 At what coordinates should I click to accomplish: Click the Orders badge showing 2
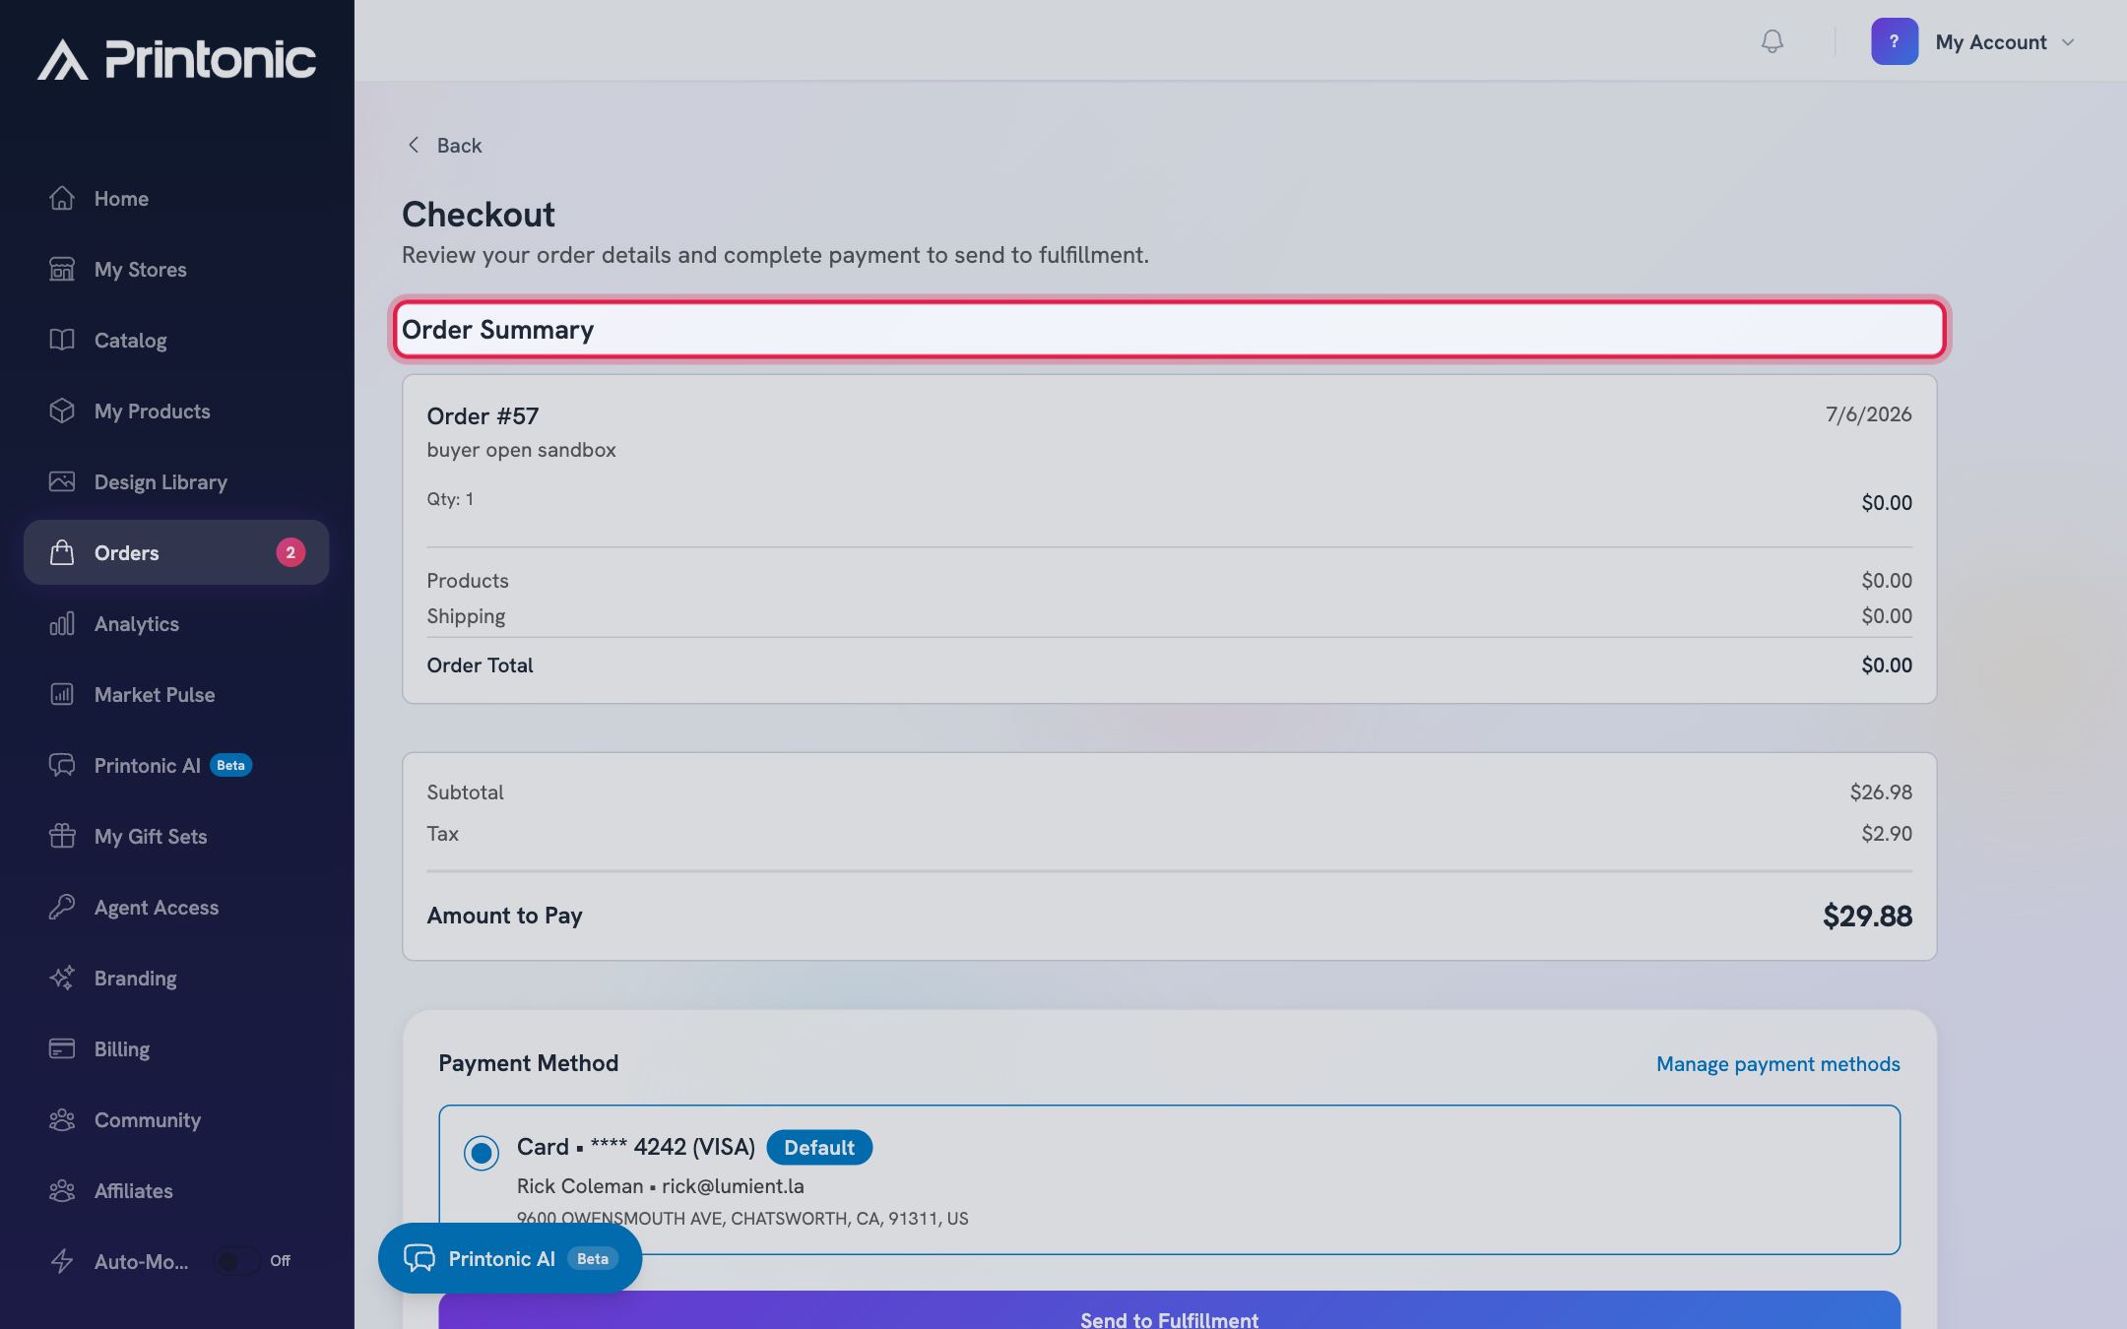coord(290,552)
